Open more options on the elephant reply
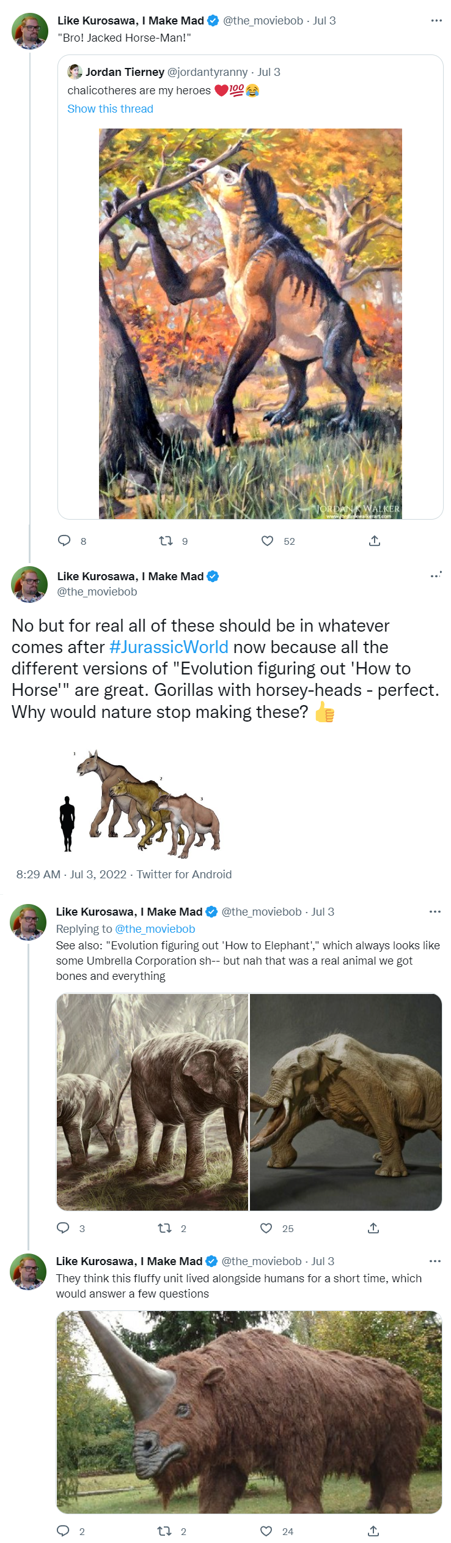 coord(435,911)
